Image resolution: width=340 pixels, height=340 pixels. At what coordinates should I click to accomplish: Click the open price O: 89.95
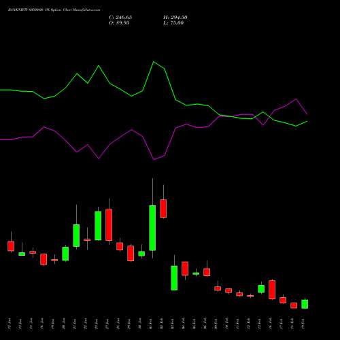pyautogui.click(x=119, y=22)
